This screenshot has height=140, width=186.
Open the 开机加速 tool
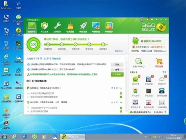tap(149, 92)
